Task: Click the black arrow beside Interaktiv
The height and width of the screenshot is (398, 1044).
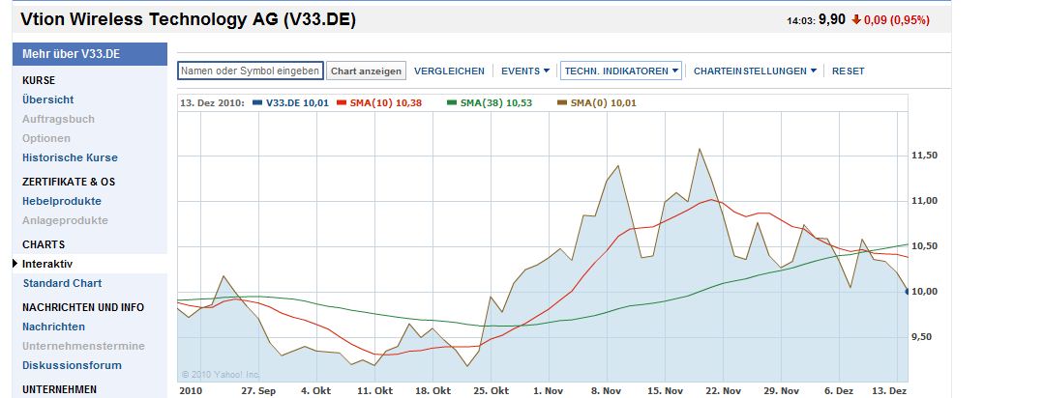Action: [15, 264]
